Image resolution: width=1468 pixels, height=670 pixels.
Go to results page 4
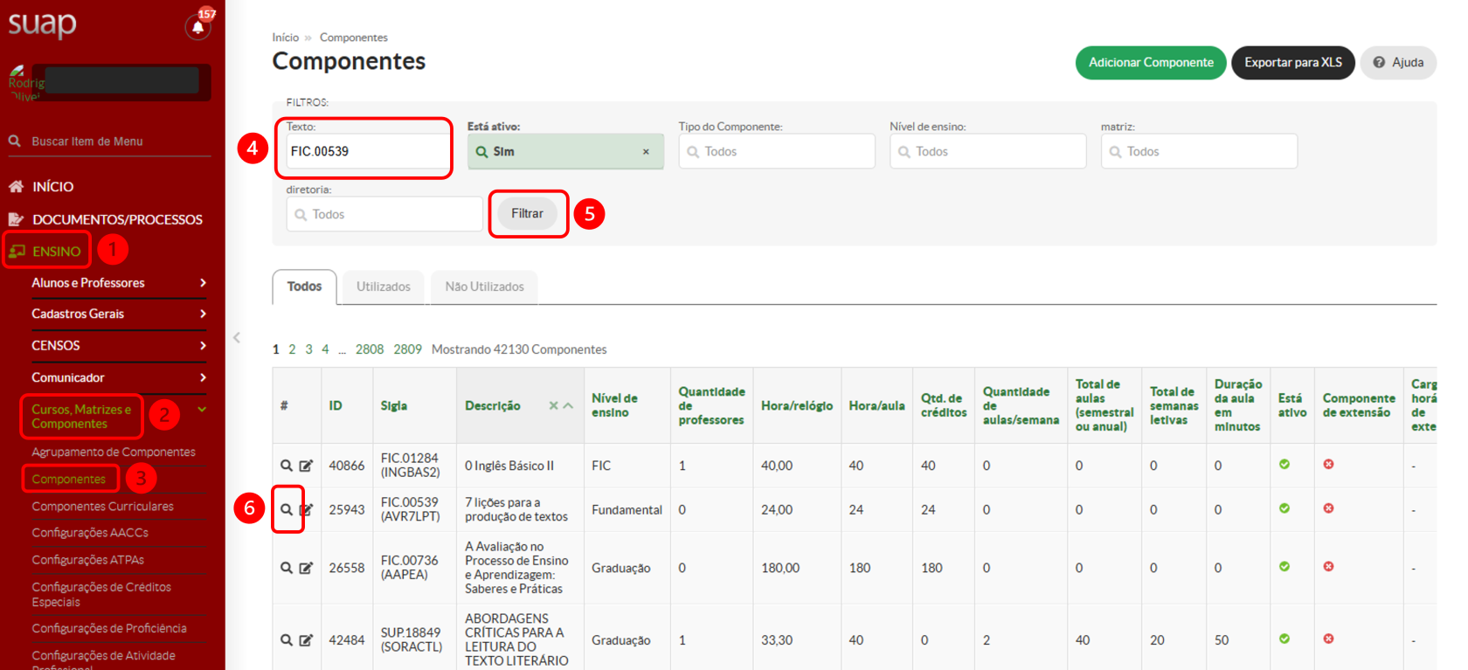pyautogui.click(x=325, y=349)
